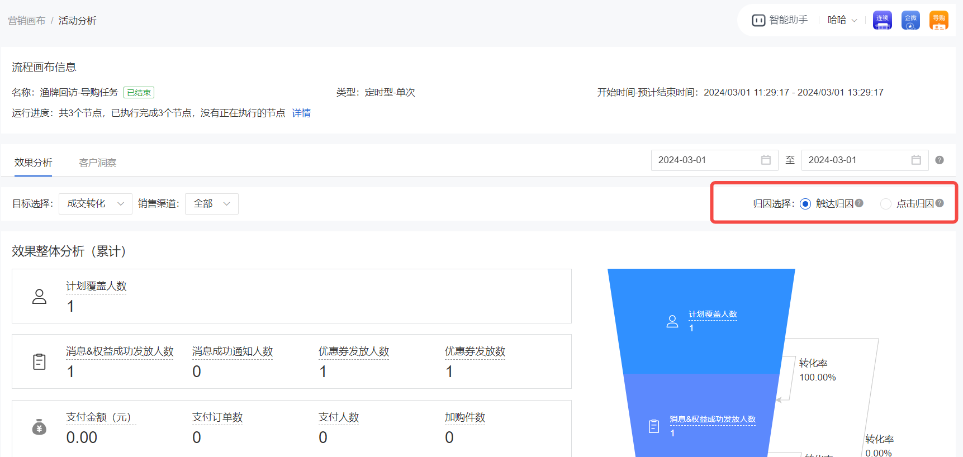Open 销售渠道 全部 dropdown
This screenshot has width=963, height=457.
point(212,204)
